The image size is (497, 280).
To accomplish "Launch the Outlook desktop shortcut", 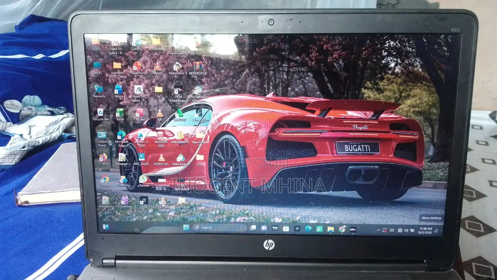I will coord(136,44).
